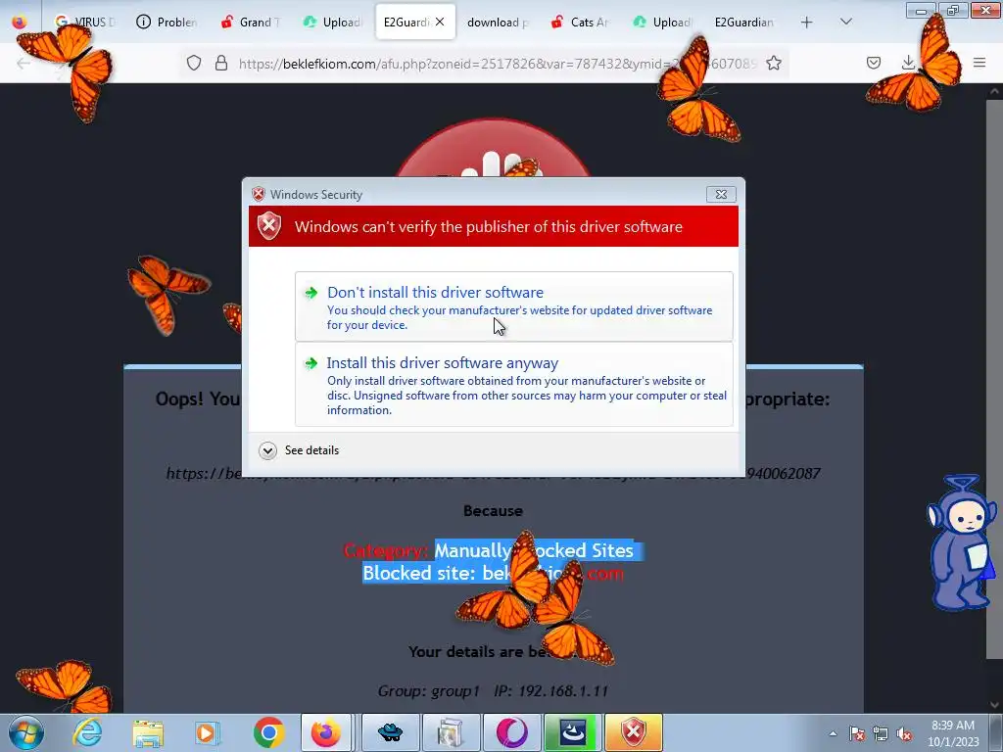Image resolution: width=1003 pixels, height=752 pixels.
Task: Expand See details chevron in Windows Security
Action: (x=268, y=450)
